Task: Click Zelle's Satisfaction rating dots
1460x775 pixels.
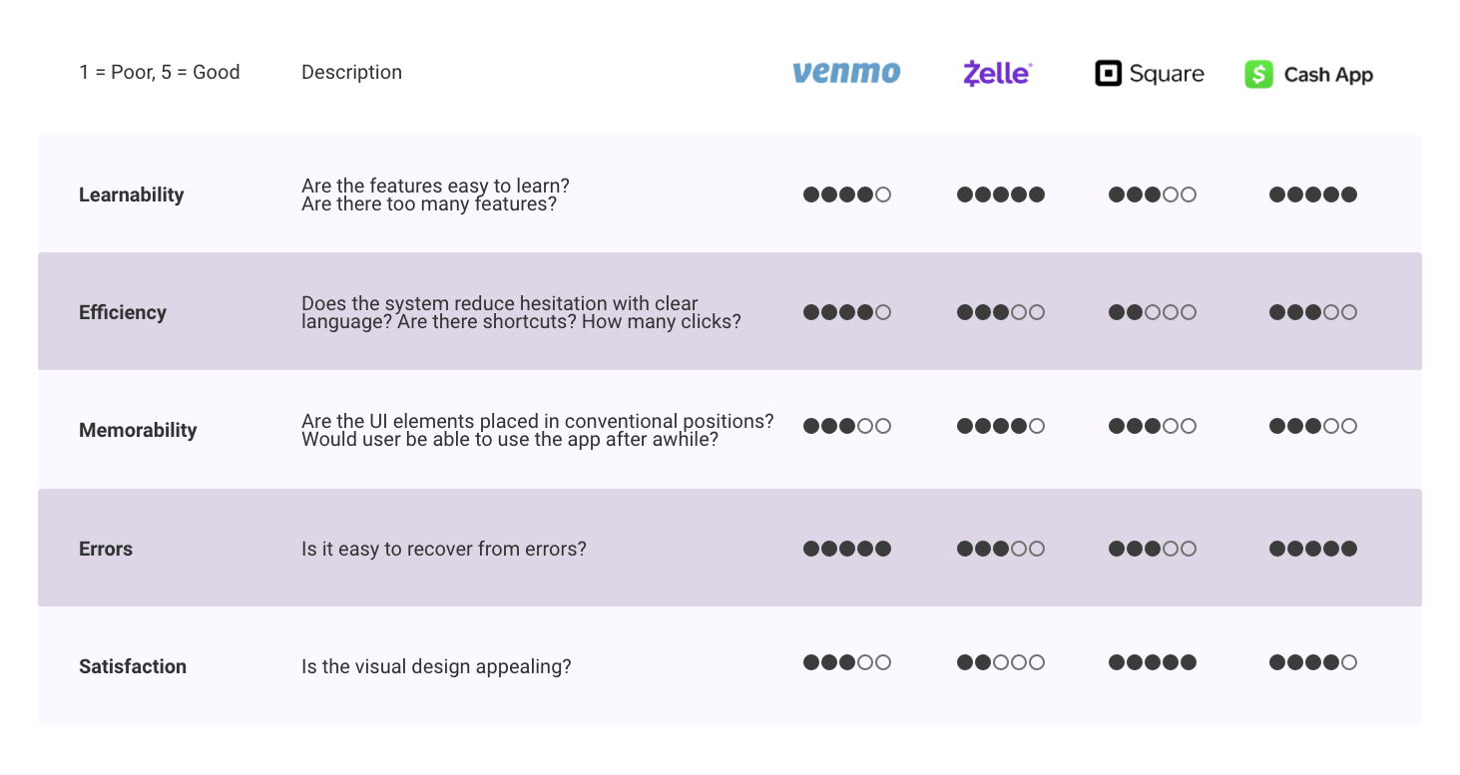Action: coord(1001,662)
